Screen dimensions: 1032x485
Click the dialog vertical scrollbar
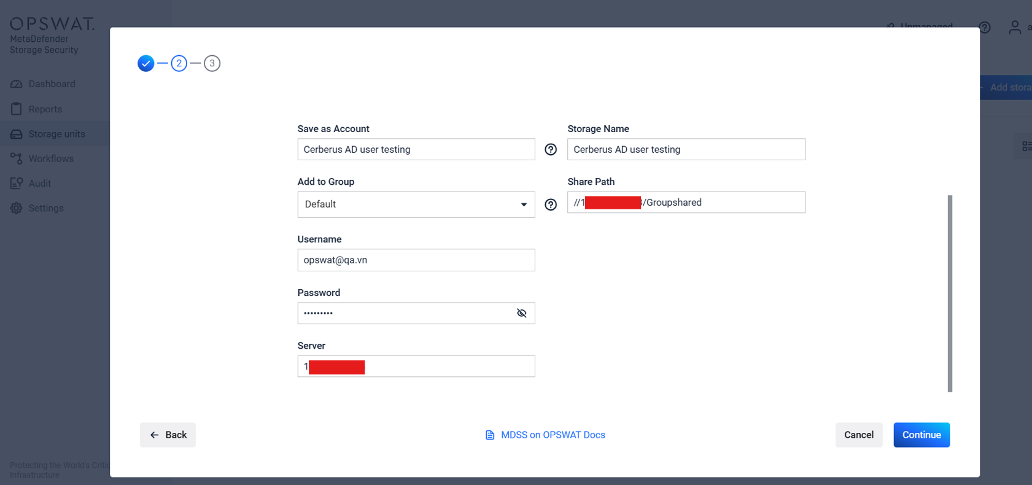pyautogui.click(x=950, y=293)
